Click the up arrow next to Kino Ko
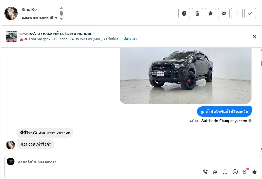 click(61, 8)
